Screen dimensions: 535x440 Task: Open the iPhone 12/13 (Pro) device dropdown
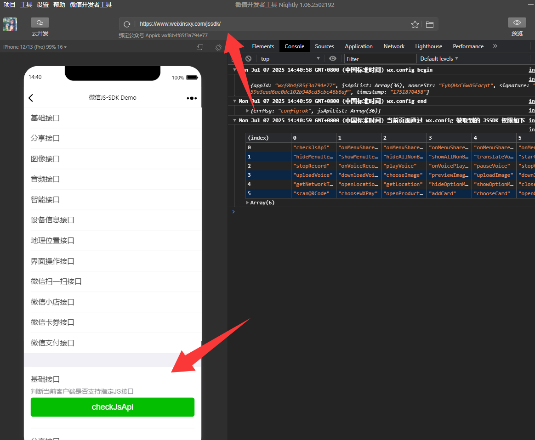tap(35, 47)
